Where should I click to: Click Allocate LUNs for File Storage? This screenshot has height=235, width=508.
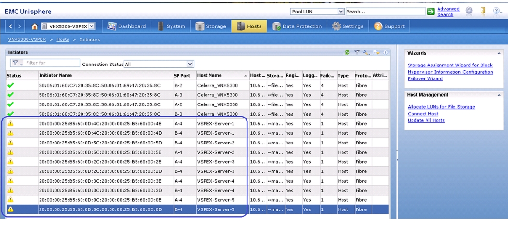pyautogui.click(x=441, y=107)
